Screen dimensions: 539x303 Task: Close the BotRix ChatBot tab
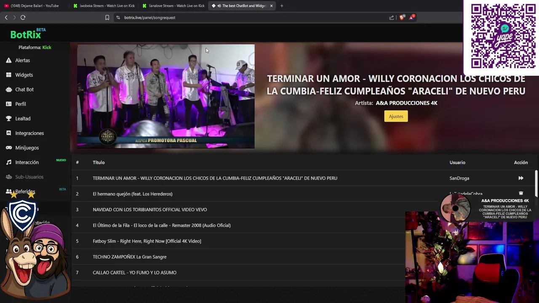coord(271,6)
